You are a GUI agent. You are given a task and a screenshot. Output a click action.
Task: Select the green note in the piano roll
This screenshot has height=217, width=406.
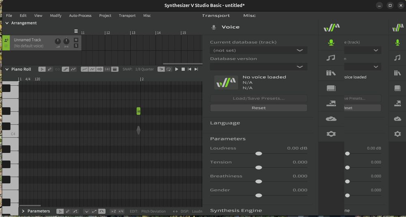(x=138, y=111)
